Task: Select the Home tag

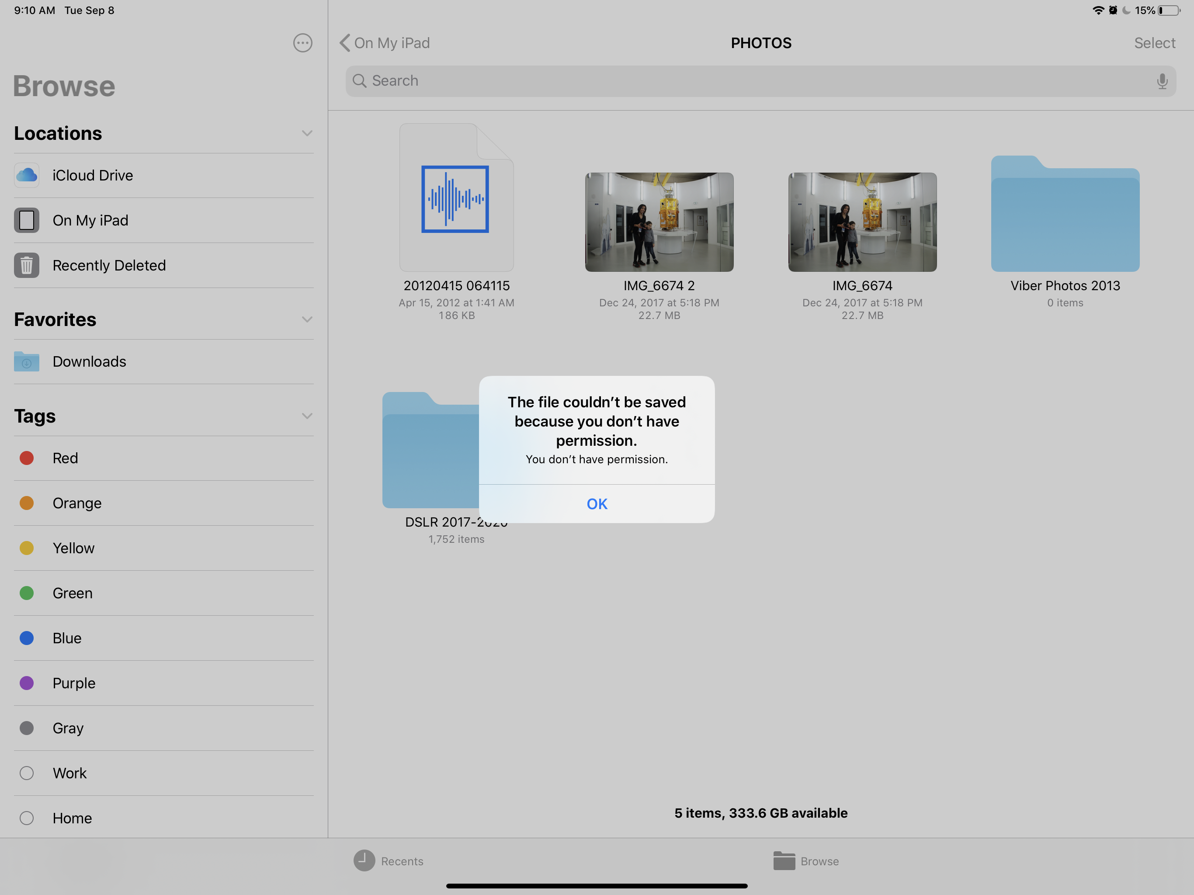Action: (72, 818)
